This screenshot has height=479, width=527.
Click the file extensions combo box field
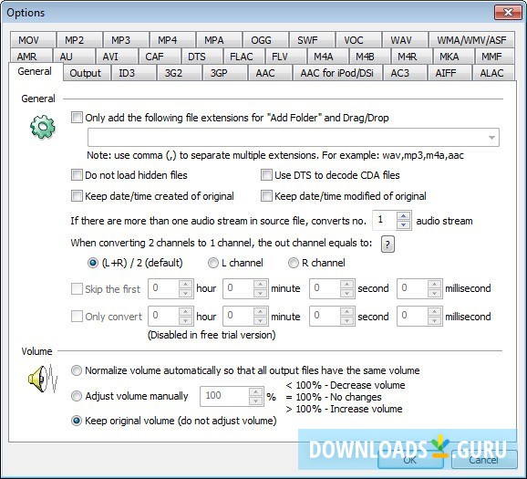[294, 138]
